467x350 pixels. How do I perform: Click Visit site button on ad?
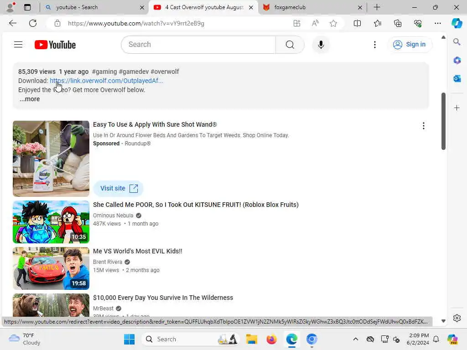(118, 188)
